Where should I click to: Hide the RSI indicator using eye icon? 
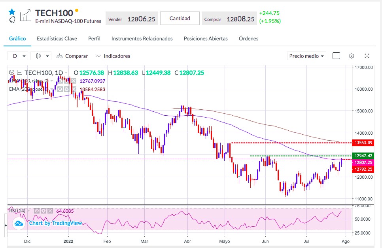tap(36, 211)
